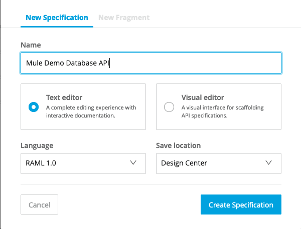Click the "Name" field label
This screenshot has height=229, width=301.
(31, 45)
